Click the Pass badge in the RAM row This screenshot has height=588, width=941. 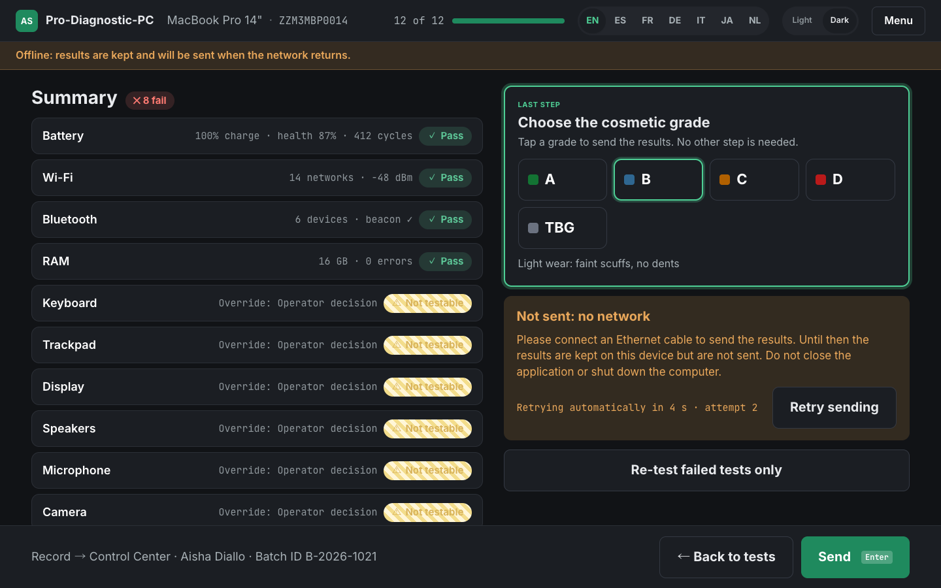(445, 261)
